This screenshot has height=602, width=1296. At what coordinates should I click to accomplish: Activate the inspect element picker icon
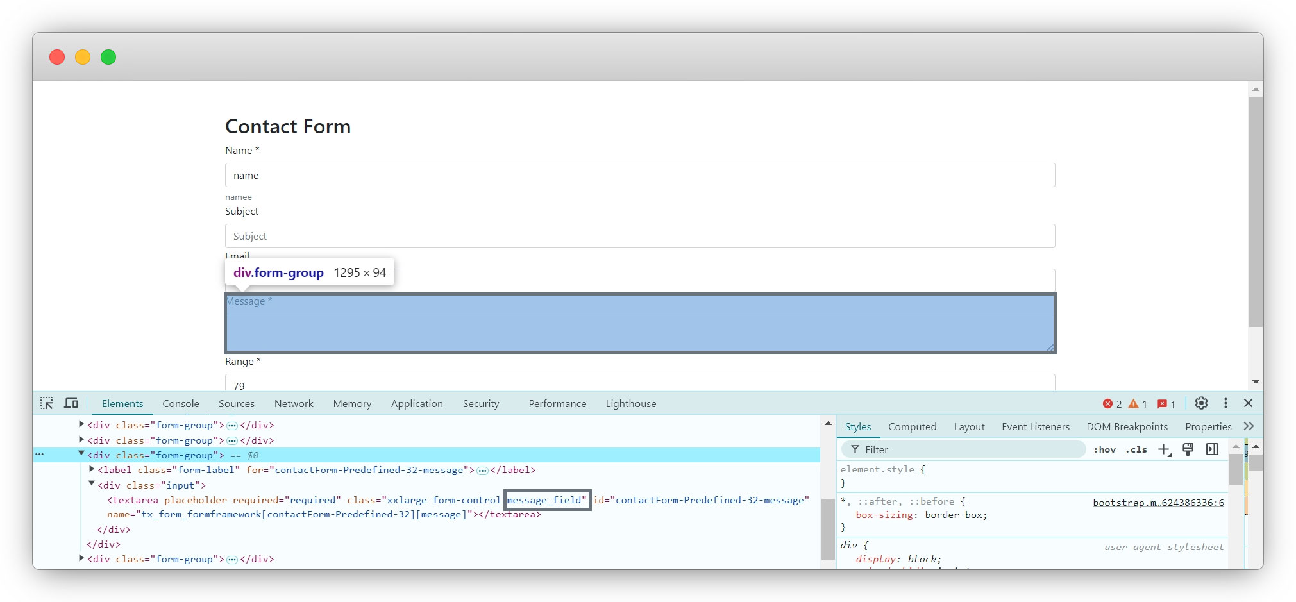47,403
